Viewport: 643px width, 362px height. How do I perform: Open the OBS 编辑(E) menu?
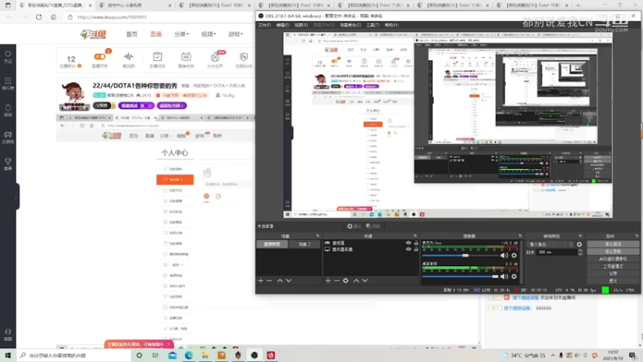click(283, 25)
